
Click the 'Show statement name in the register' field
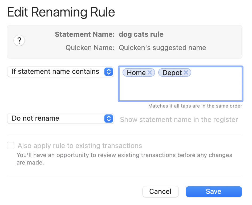[179, 120]
